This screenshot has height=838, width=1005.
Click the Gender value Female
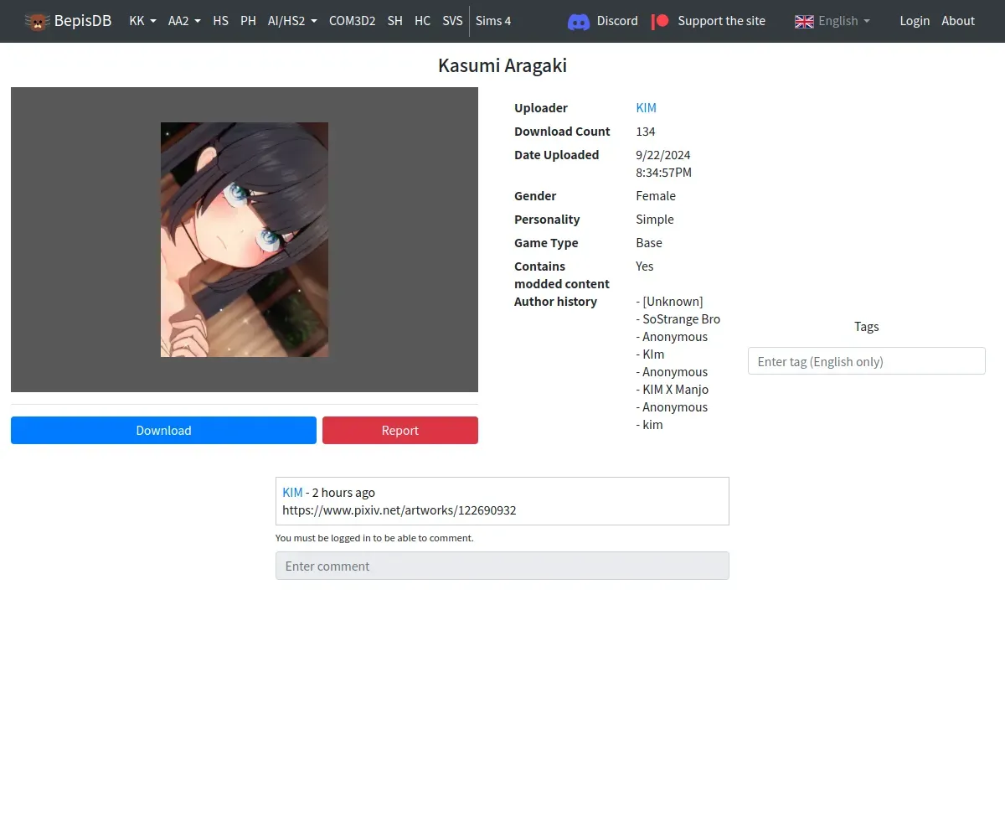pyautogui.click(x=656, y=196)
